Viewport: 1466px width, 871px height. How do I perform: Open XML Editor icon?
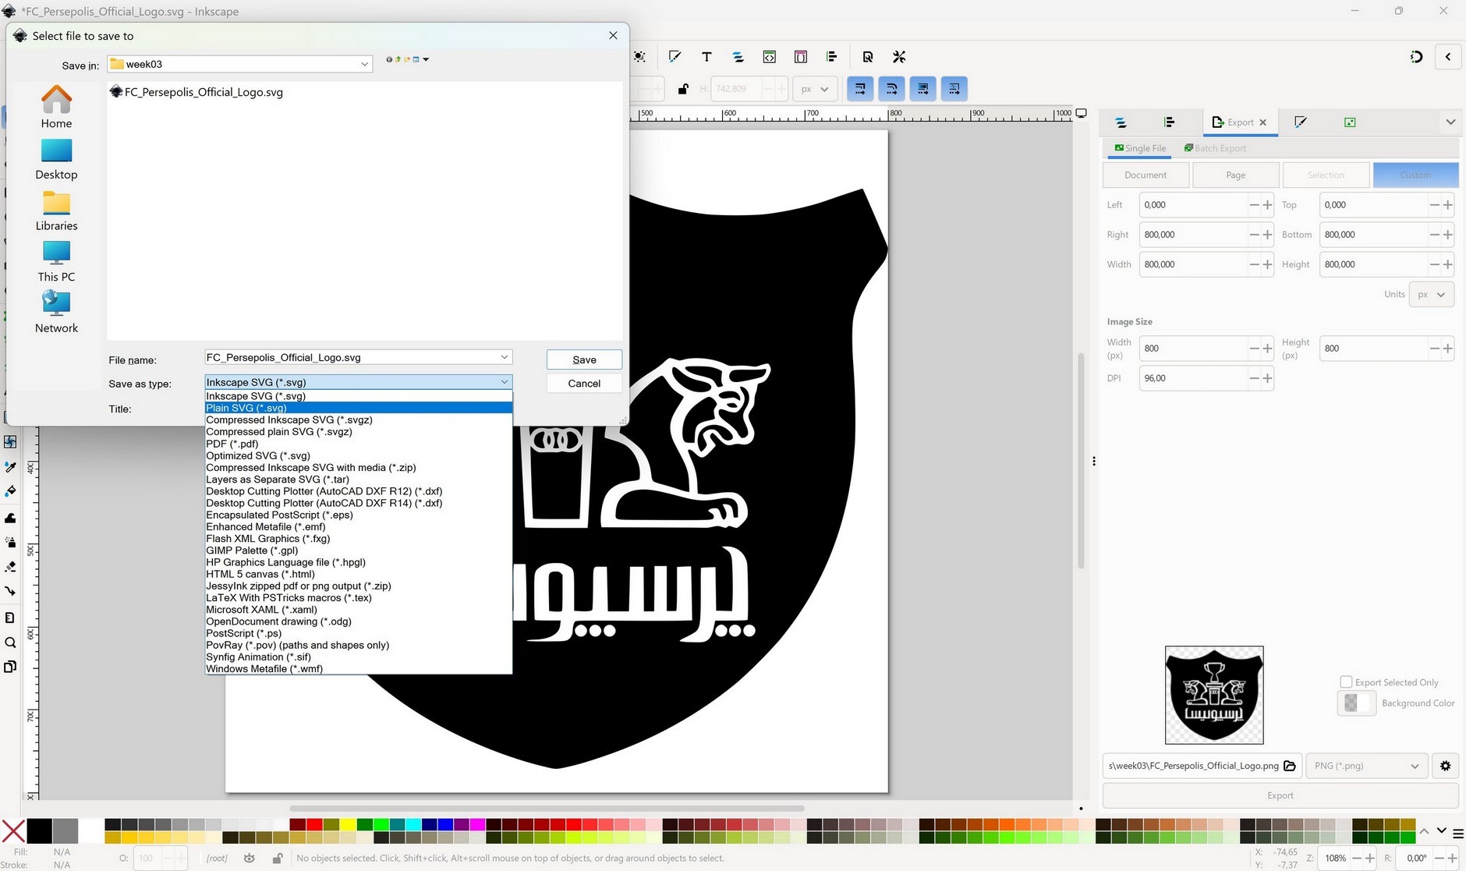coord(770,57)
